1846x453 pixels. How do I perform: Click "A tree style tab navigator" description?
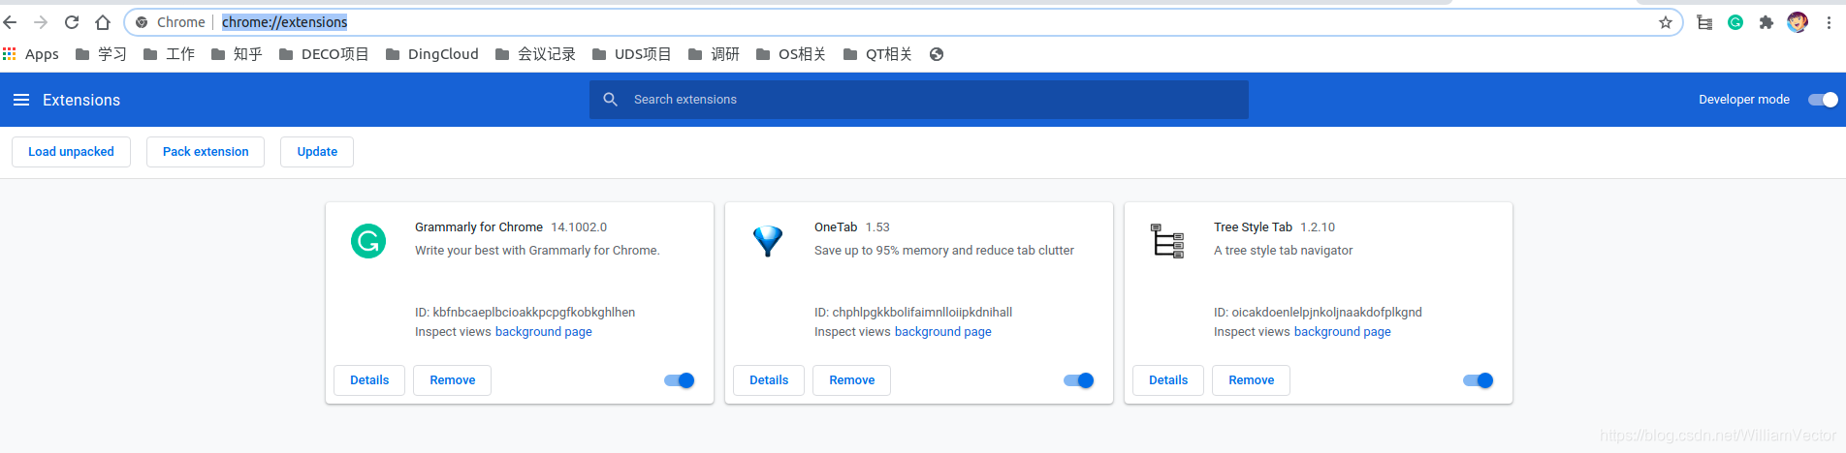pyautogui.click(x=1284, y=251)
